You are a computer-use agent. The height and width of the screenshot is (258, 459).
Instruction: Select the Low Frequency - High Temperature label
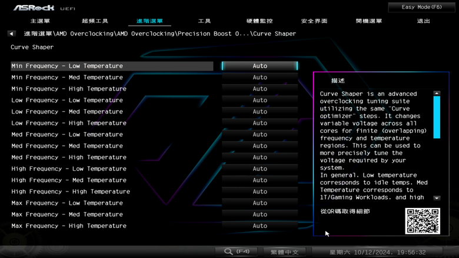click(69, 123)
